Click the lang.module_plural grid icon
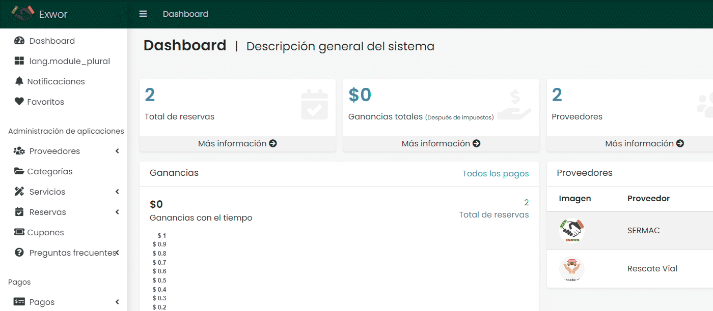The width and height of the screenshot is (713, 311). (x=19, y=61)
